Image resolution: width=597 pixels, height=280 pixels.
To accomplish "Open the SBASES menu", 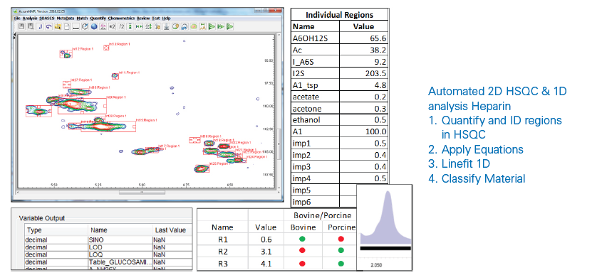I will pos(47,18).
